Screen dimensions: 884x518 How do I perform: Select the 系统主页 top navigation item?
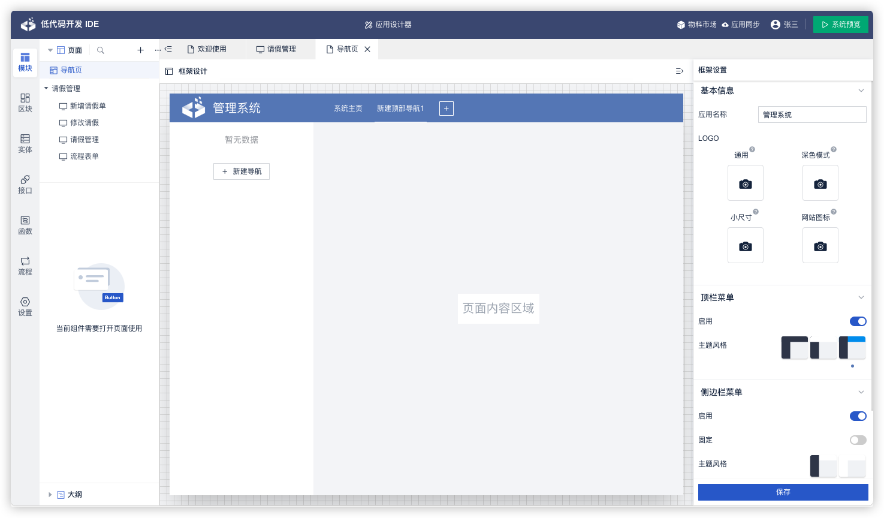(348, 109)
